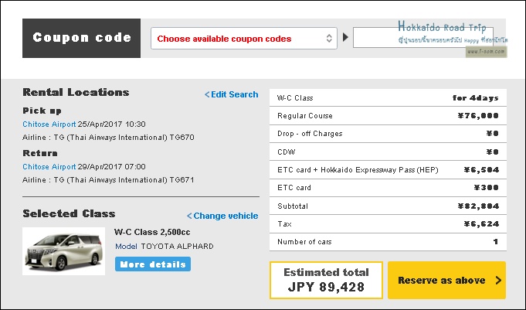Click the 'Selected Class' heading
The width and height of the screenshot is (526, 310).
tap(69, 213)
